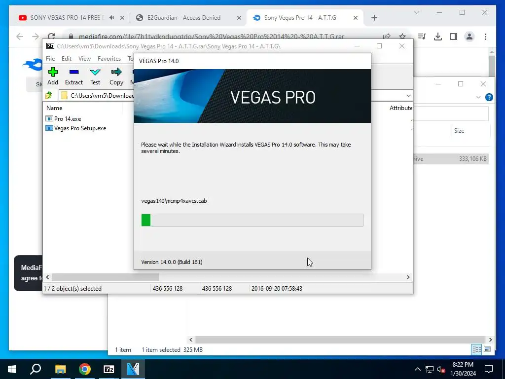Open File Explorer from the taskbar
Screen dimensions: 505x379
pos(60,369)
